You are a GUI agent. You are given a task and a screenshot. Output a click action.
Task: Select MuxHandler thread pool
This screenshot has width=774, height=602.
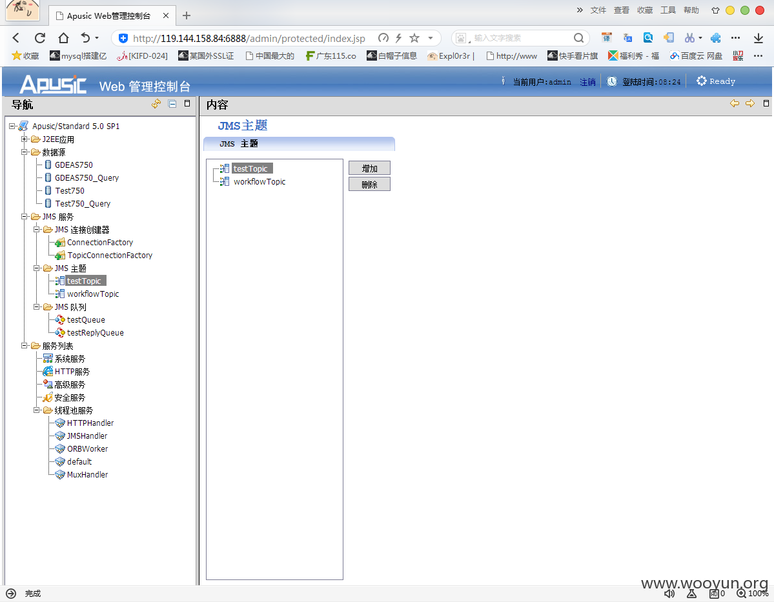coord(87,474)
